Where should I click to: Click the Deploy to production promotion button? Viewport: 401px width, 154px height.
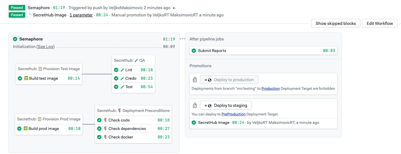[229, 80]
